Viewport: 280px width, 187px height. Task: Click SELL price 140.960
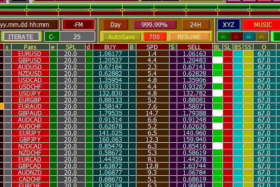[194, 133]
